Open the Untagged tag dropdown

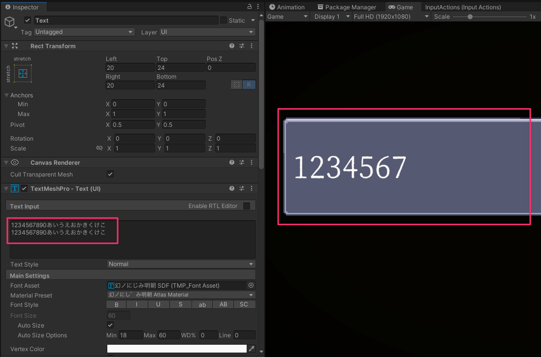tap(84, 32)
